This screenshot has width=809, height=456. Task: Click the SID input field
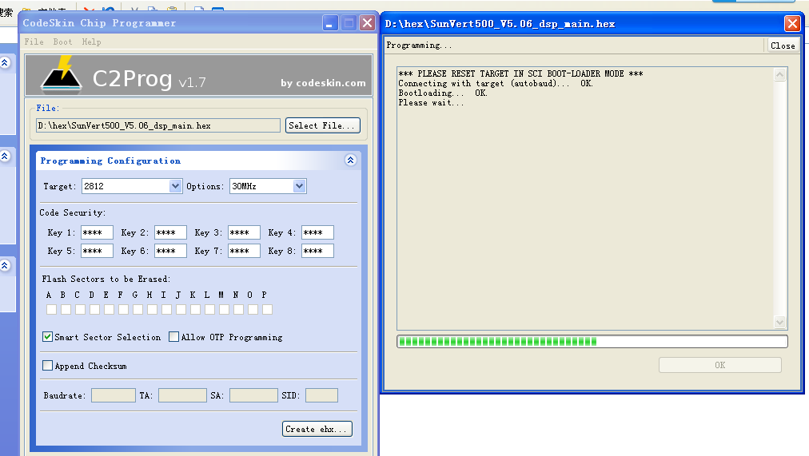[321, 395]
